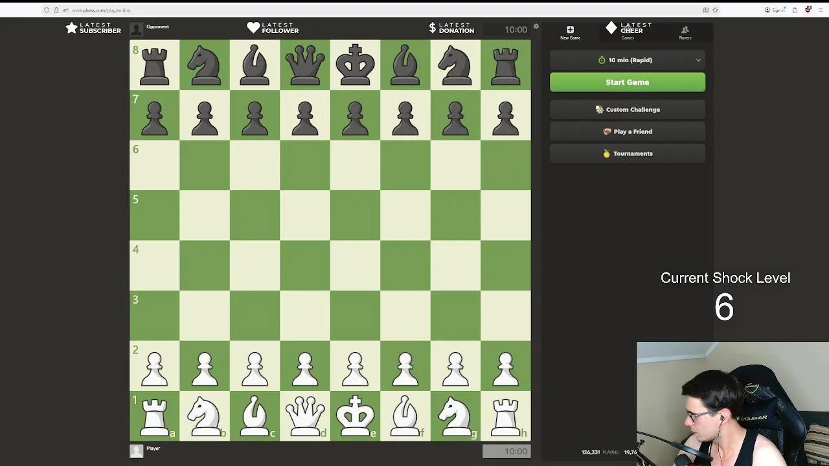Click the player's 10:00 clock

coord(506,451)
